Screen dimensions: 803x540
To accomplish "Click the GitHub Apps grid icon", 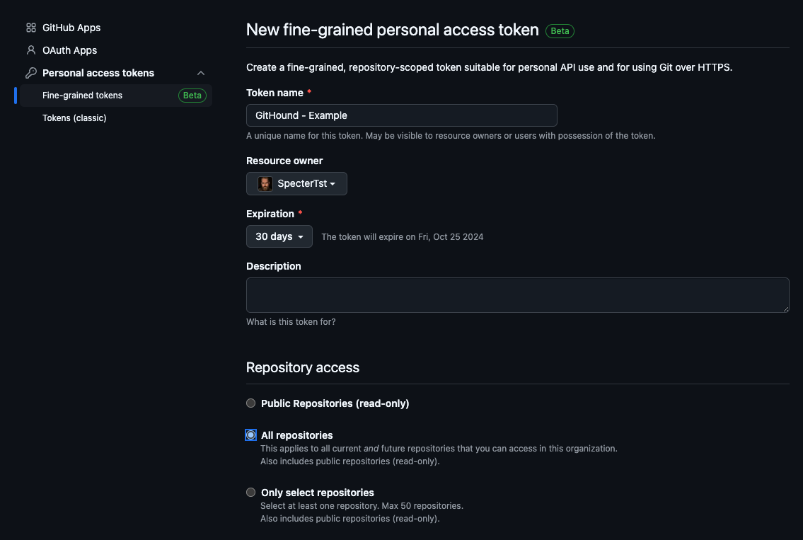I will (30, 28).
